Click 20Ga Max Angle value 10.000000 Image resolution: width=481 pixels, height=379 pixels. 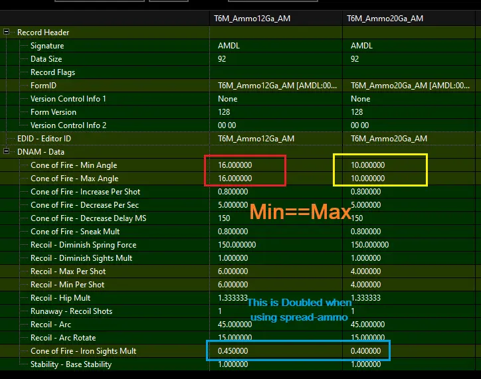(367, 179)
